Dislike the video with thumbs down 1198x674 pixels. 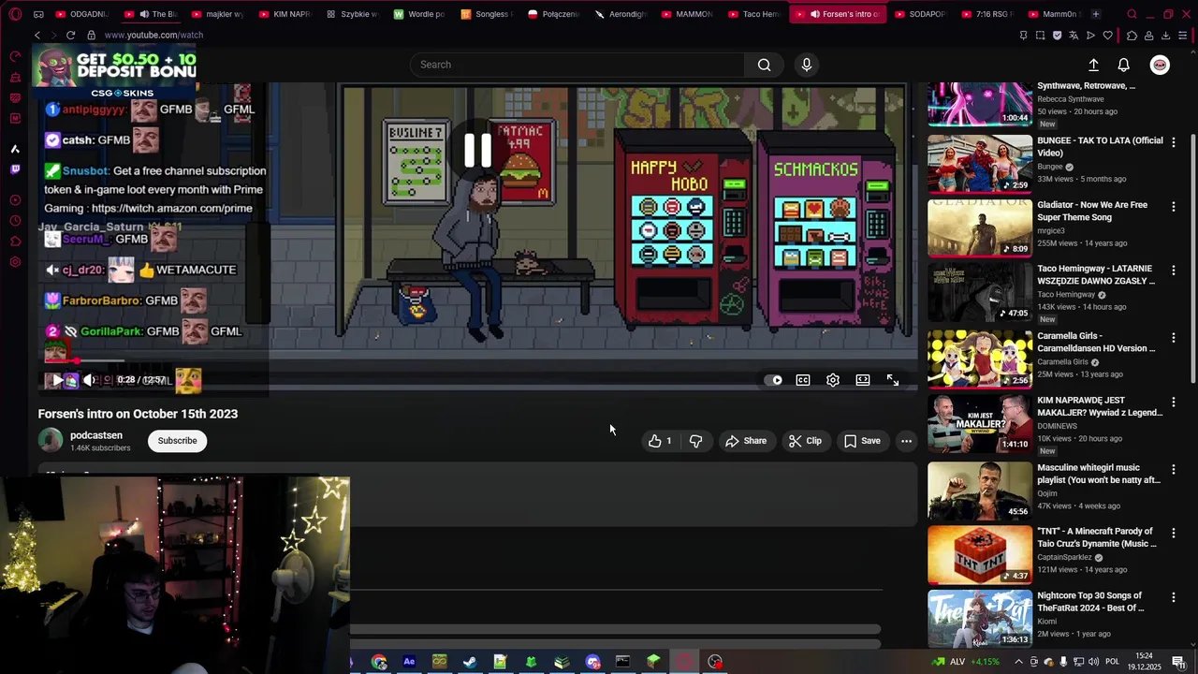tap(695, 441)
